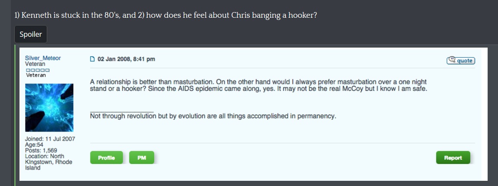
Task: Click the Veteran title below the rank pips
Action: pyautogui.click(x=36, y=75)
